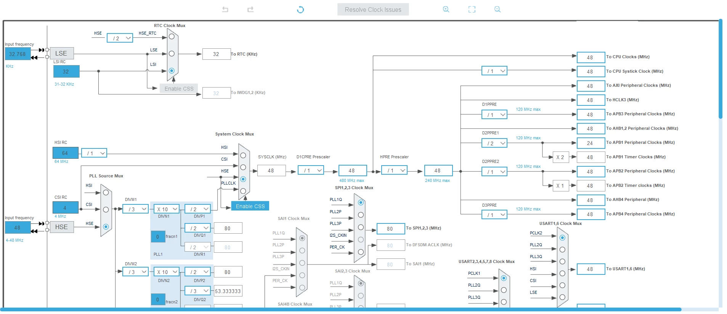Image resolution: width=727 pixels, height=314 pixels.
Task: Redo the clock configuration change
Action: click(250, 10)
